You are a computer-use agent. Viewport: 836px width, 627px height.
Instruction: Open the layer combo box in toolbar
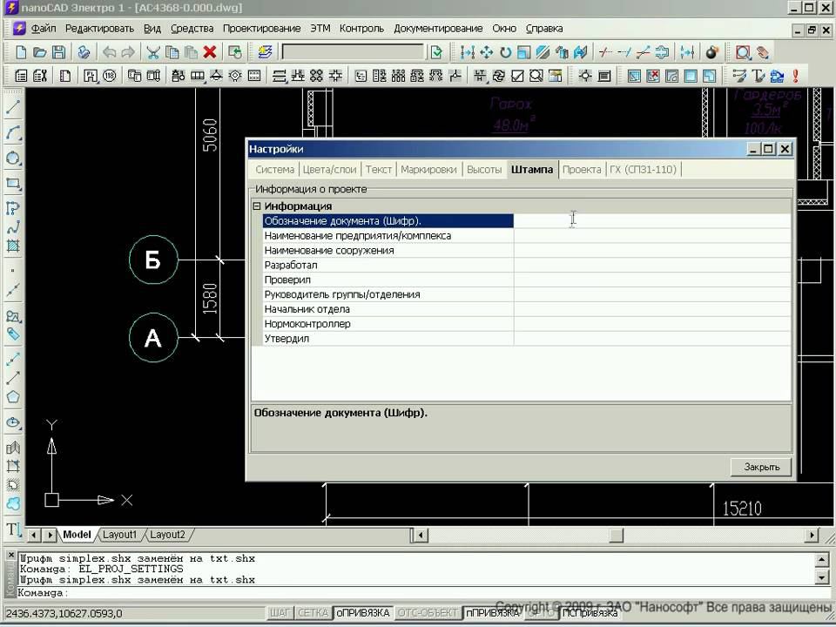point(353,52)
